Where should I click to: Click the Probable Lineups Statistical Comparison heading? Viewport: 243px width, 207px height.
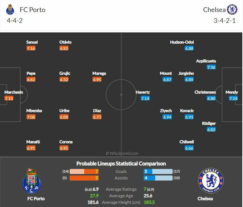[x=121, y=163]
